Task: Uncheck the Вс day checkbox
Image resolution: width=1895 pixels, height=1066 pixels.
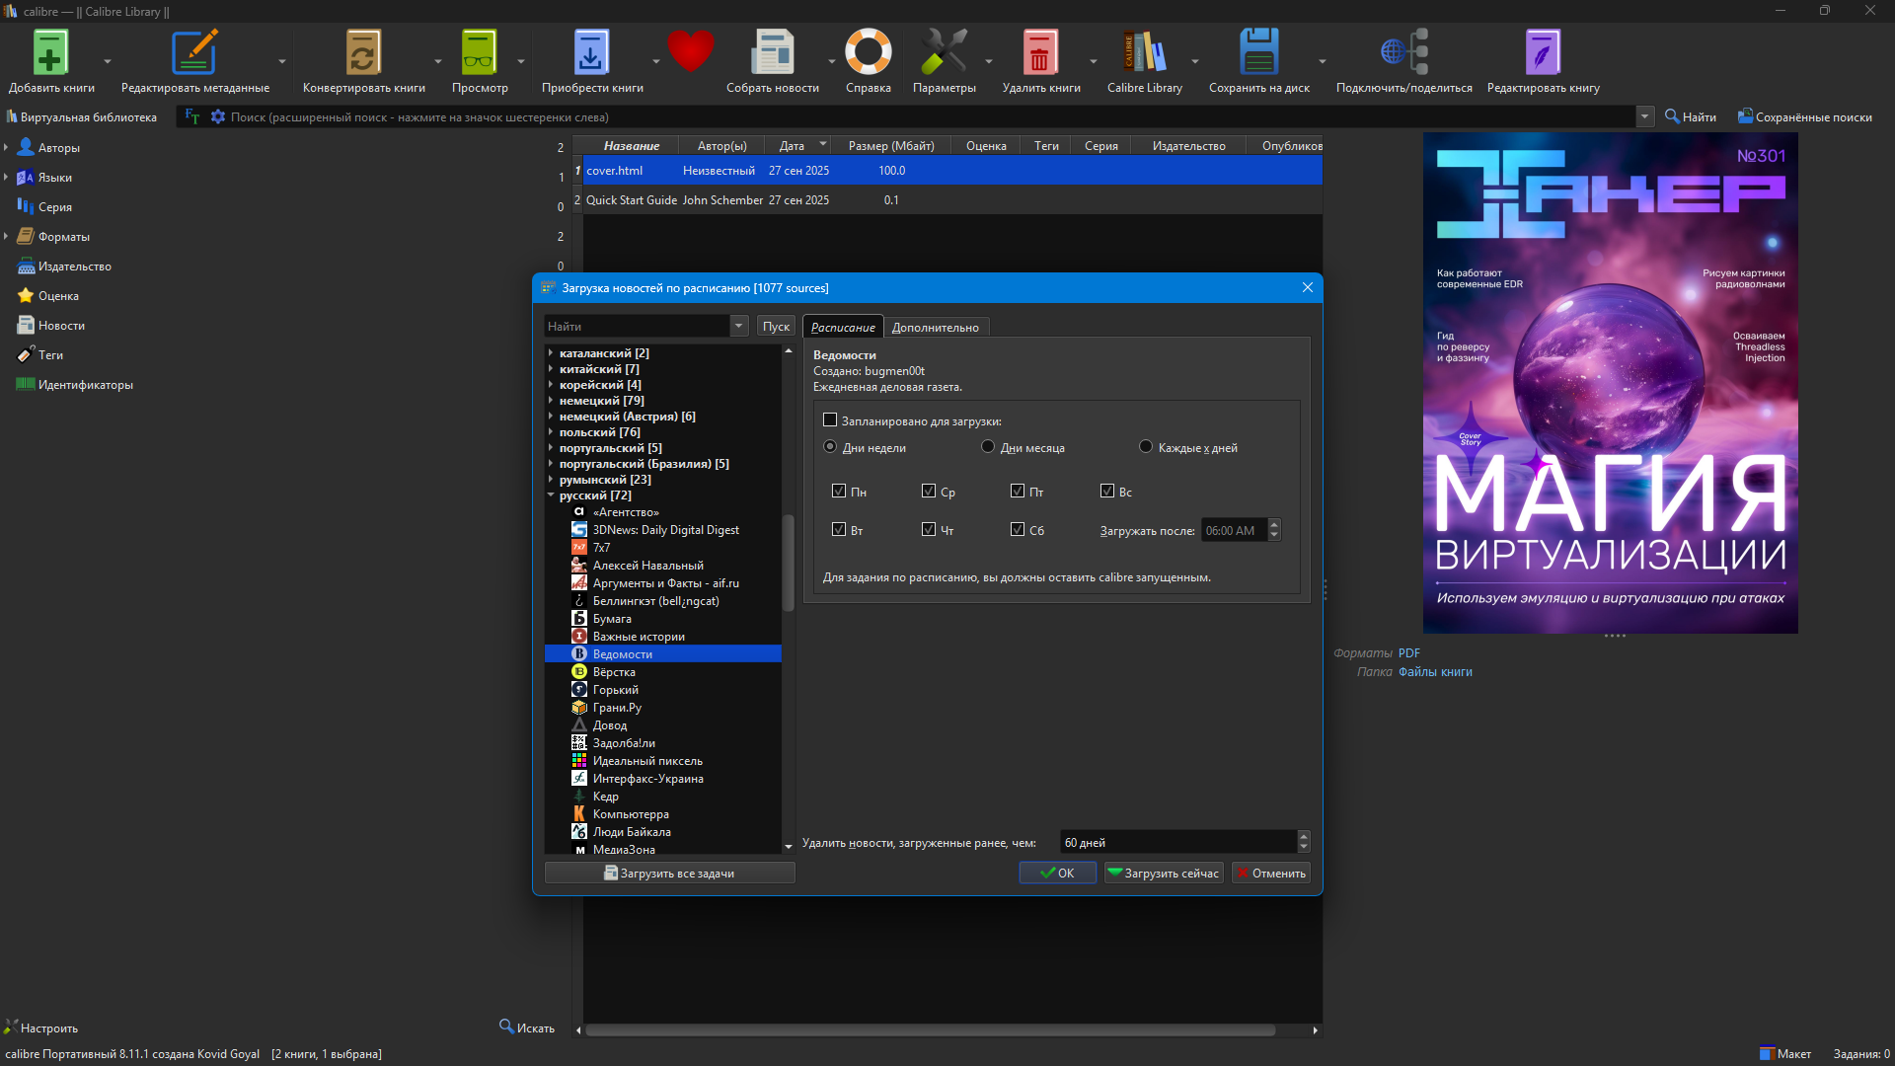Action: tap(1107, 491)
